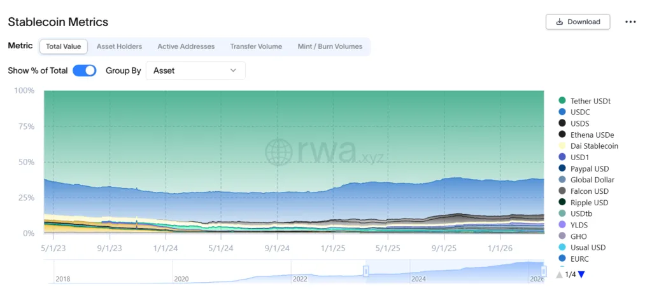The image size is (652, 298).
Task: Toggle USDS legend series
Action: 574,123
